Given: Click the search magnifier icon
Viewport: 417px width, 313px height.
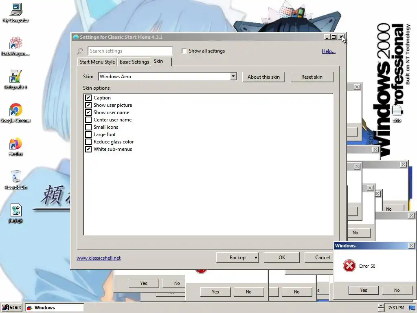Looking at the screenshot, I should click(x=80, y=51).
